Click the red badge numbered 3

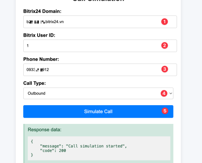[164, 69]
